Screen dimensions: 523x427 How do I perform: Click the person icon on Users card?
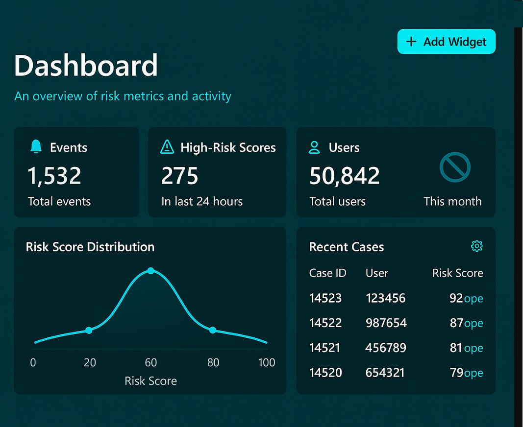(x=314, y=147)
